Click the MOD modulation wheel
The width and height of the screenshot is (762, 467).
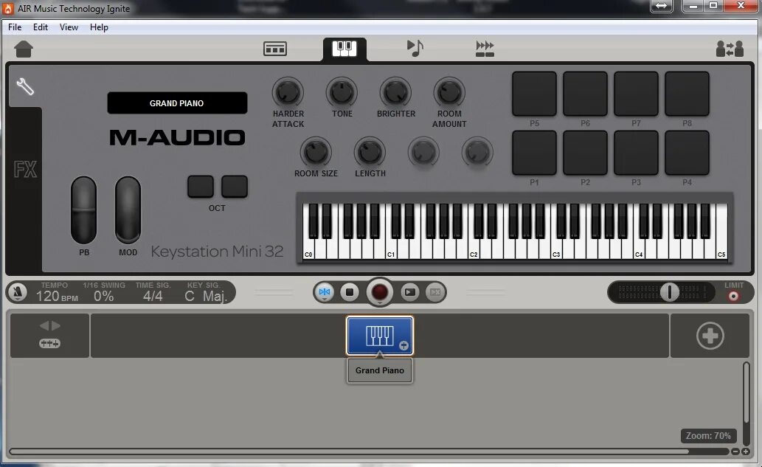(128, 210)
